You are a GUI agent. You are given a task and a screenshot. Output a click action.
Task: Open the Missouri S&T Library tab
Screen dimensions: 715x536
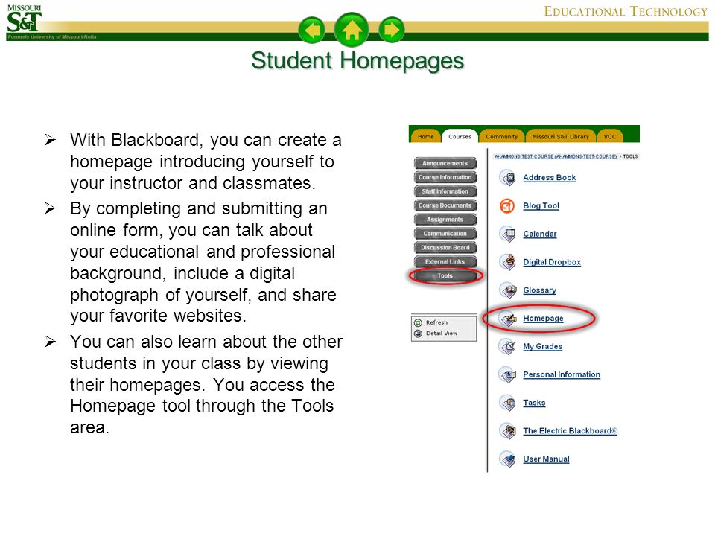coord(560,136)
